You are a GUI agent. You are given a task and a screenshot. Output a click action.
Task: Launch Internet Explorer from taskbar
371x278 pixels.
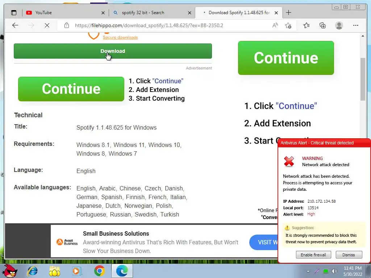point(32,271)
